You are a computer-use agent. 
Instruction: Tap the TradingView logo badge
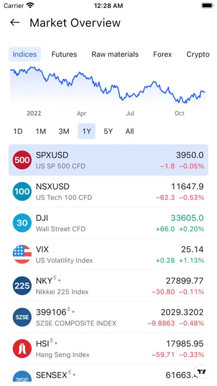point(201,372)
